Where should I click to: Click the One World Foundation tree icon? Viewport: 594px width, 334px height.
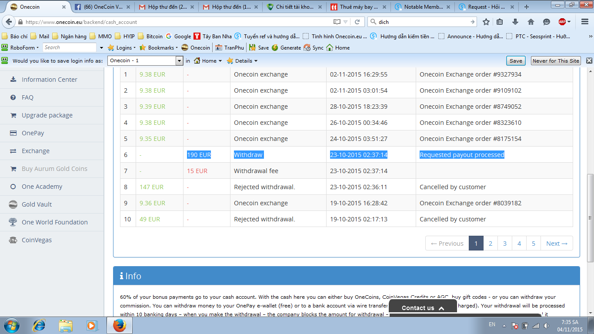coord(13,222)
